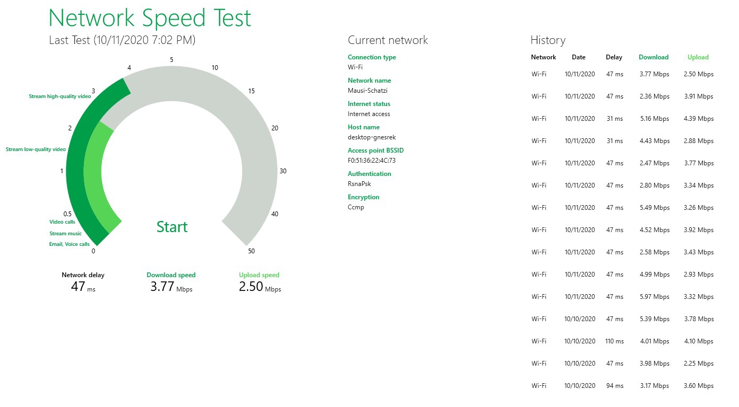Screen dimensions: 739x407
Task: Click the Network column header in History
Action: pos(543,57)
